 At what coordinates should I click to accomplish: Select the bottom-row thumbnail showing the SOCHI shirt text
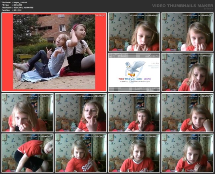tap(81, 153)
